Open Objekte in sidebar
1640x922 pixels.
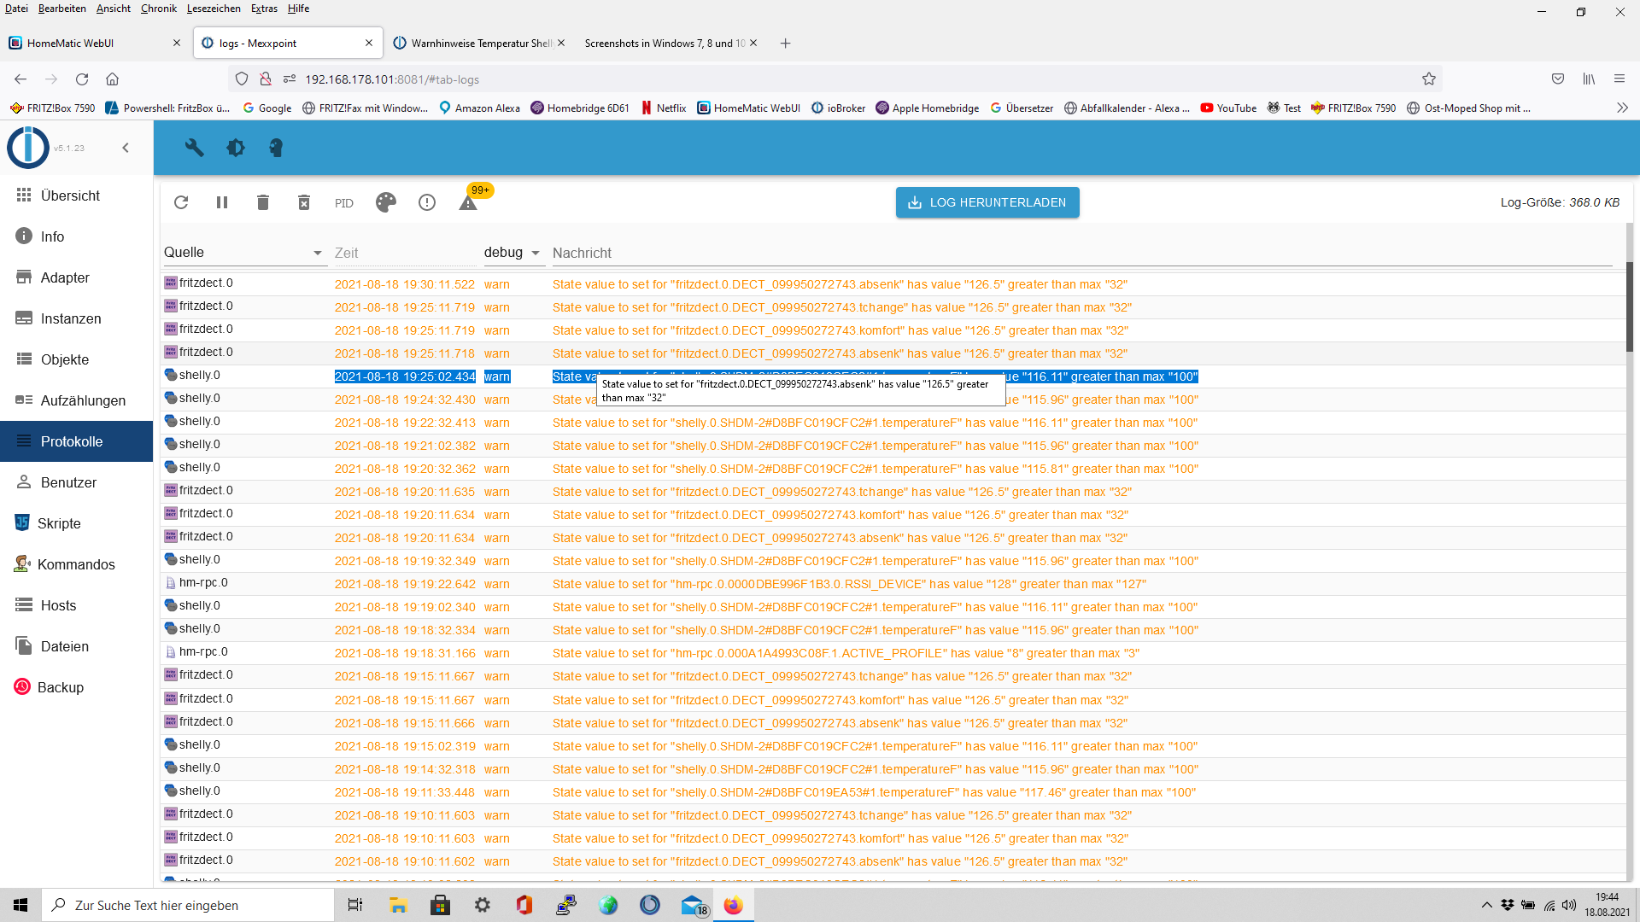[77, 359]
